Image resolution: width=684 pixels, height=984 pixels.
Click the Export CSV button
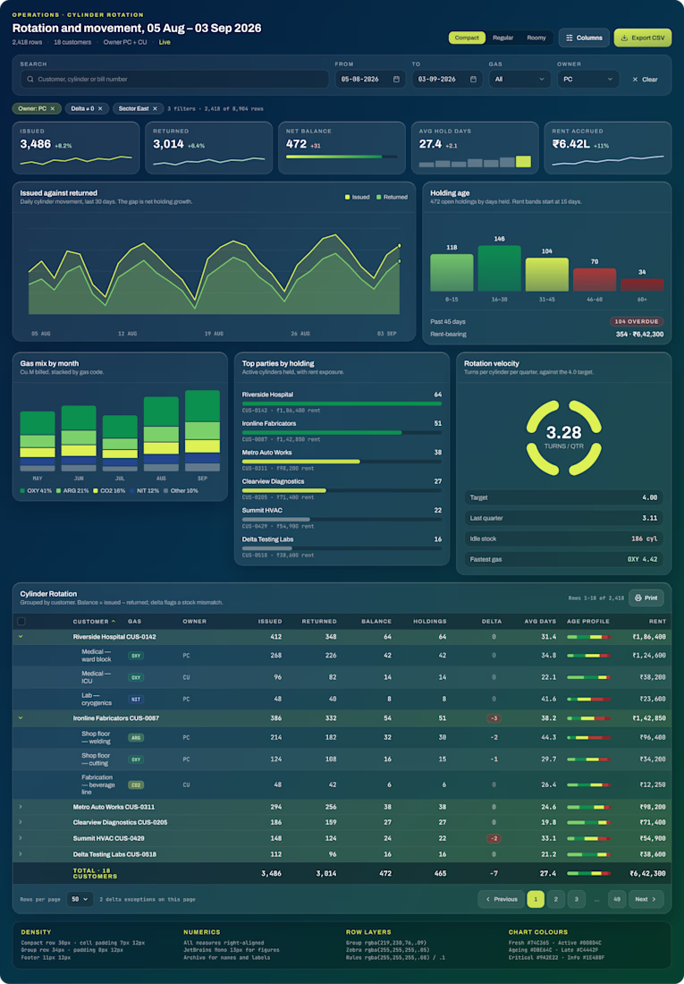tap(643, 38)
